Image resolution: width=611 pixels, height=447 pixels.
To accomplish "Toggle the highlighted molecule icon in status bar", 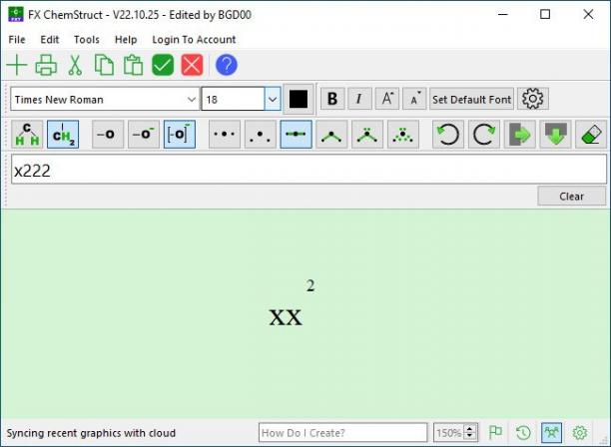I will click(x=551, y=432).
